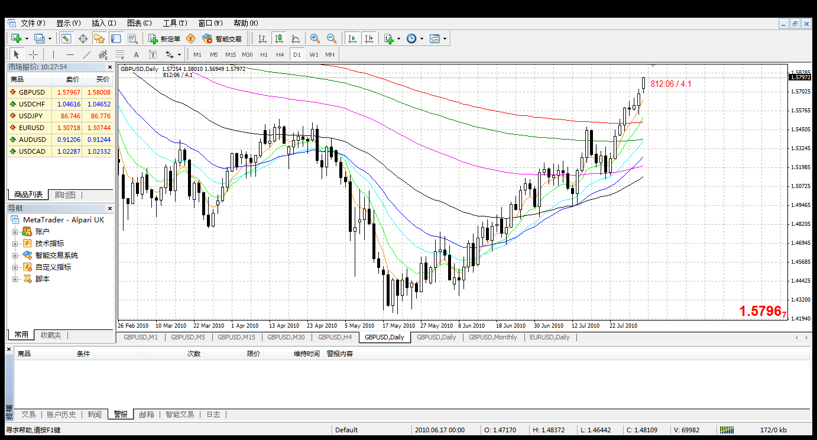Click the zoom in magnifier icon
The height and width of the screenshot is (440, 817).
click(315, 38)
